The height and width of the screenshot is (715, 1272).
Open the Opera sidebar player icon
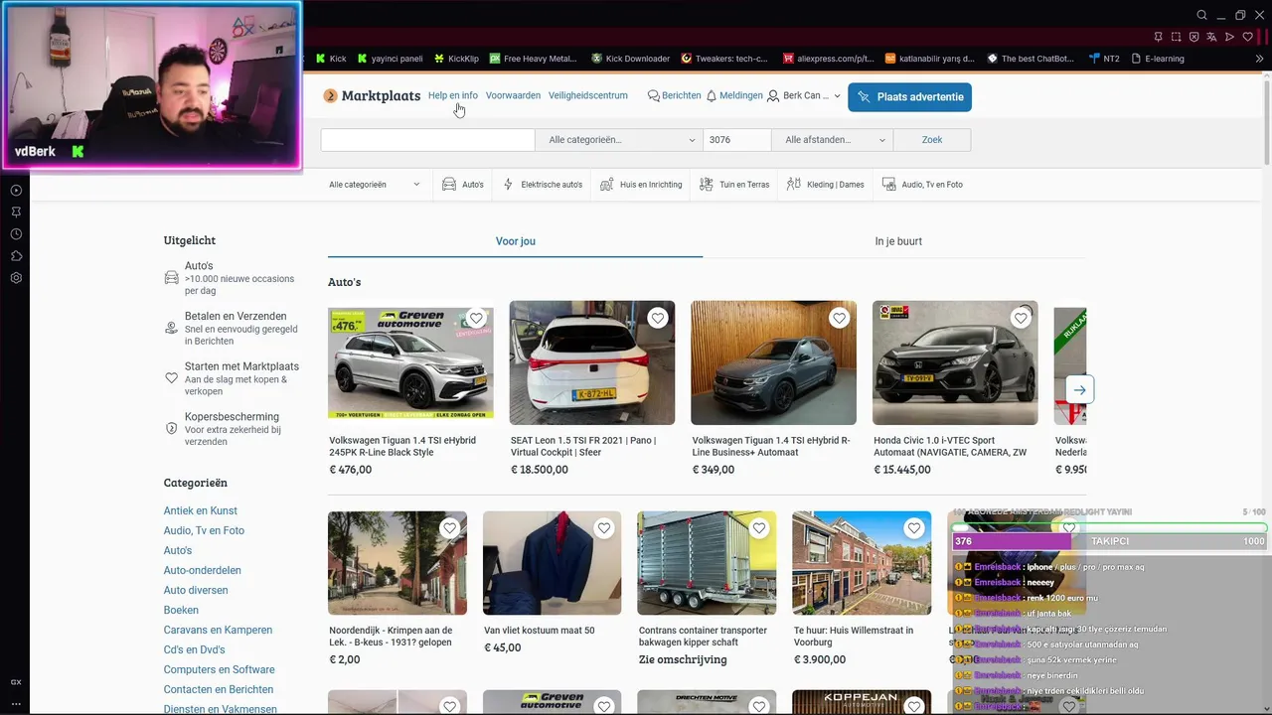(16, 190)
